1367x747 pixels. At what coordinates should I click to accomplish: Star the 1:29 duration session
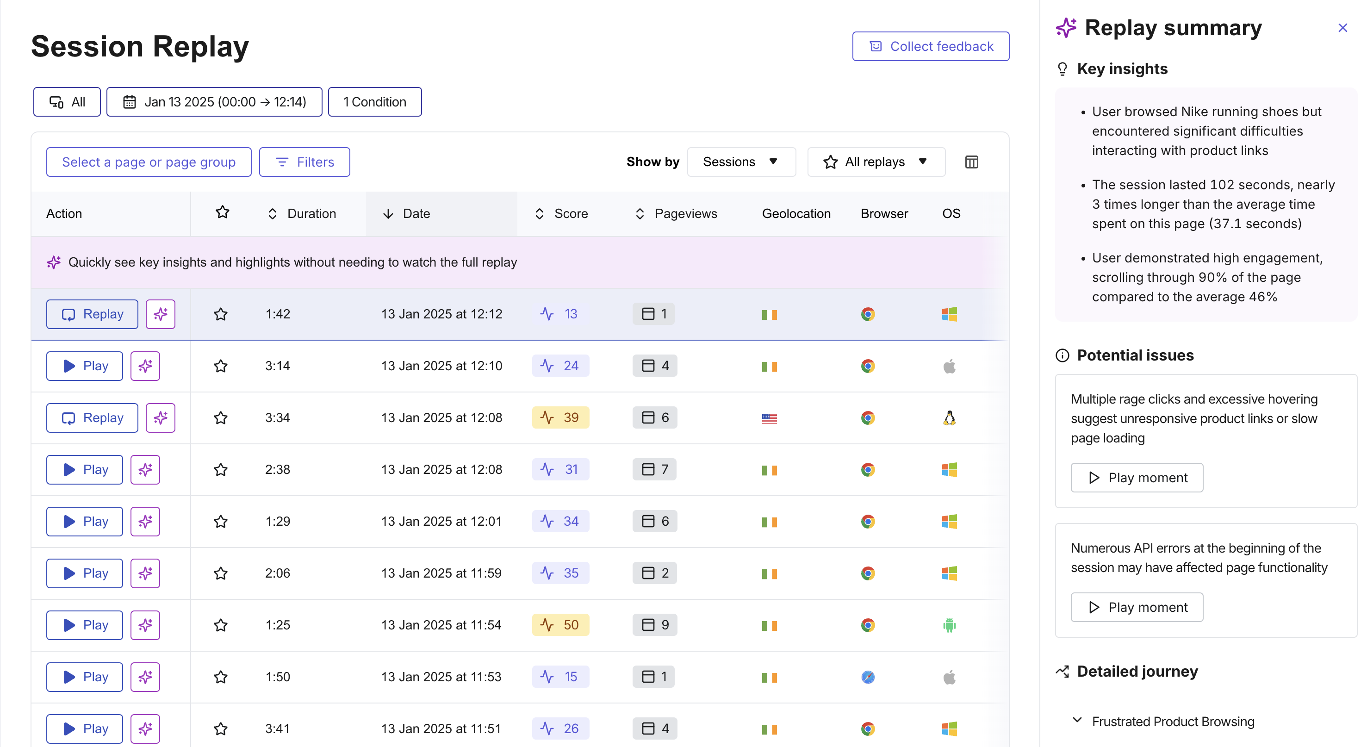pyautogui.click(x=221, y=521)
